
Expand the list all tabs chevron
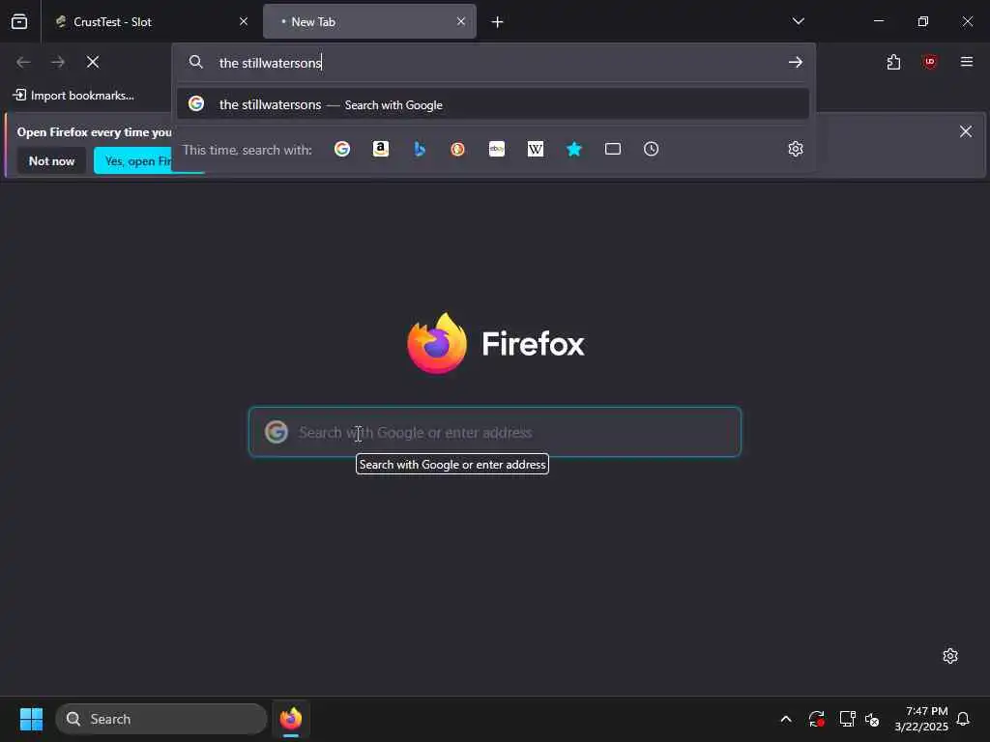coord(798,21)
